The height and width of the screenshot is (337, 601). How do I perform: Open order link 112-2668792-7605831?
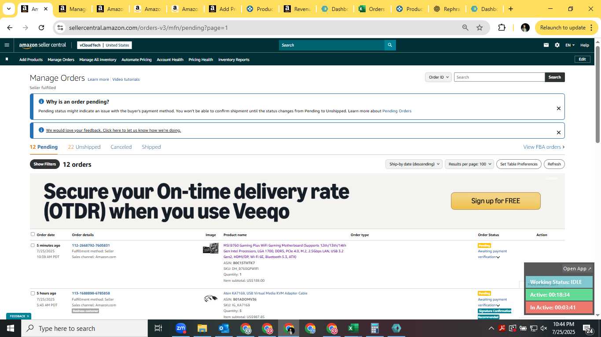click(x=91, y=245)
